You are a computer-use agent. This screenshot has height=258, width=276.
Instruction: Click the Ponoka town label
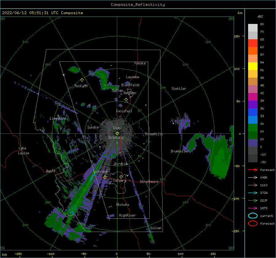[x=140, y=63]
